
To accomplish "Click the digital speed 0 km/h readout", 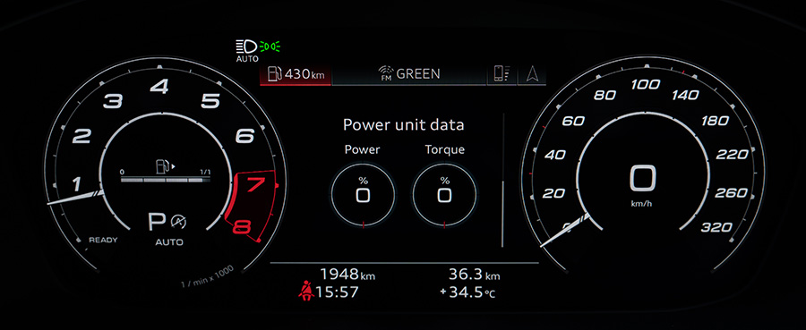I will tap(642, 186).
